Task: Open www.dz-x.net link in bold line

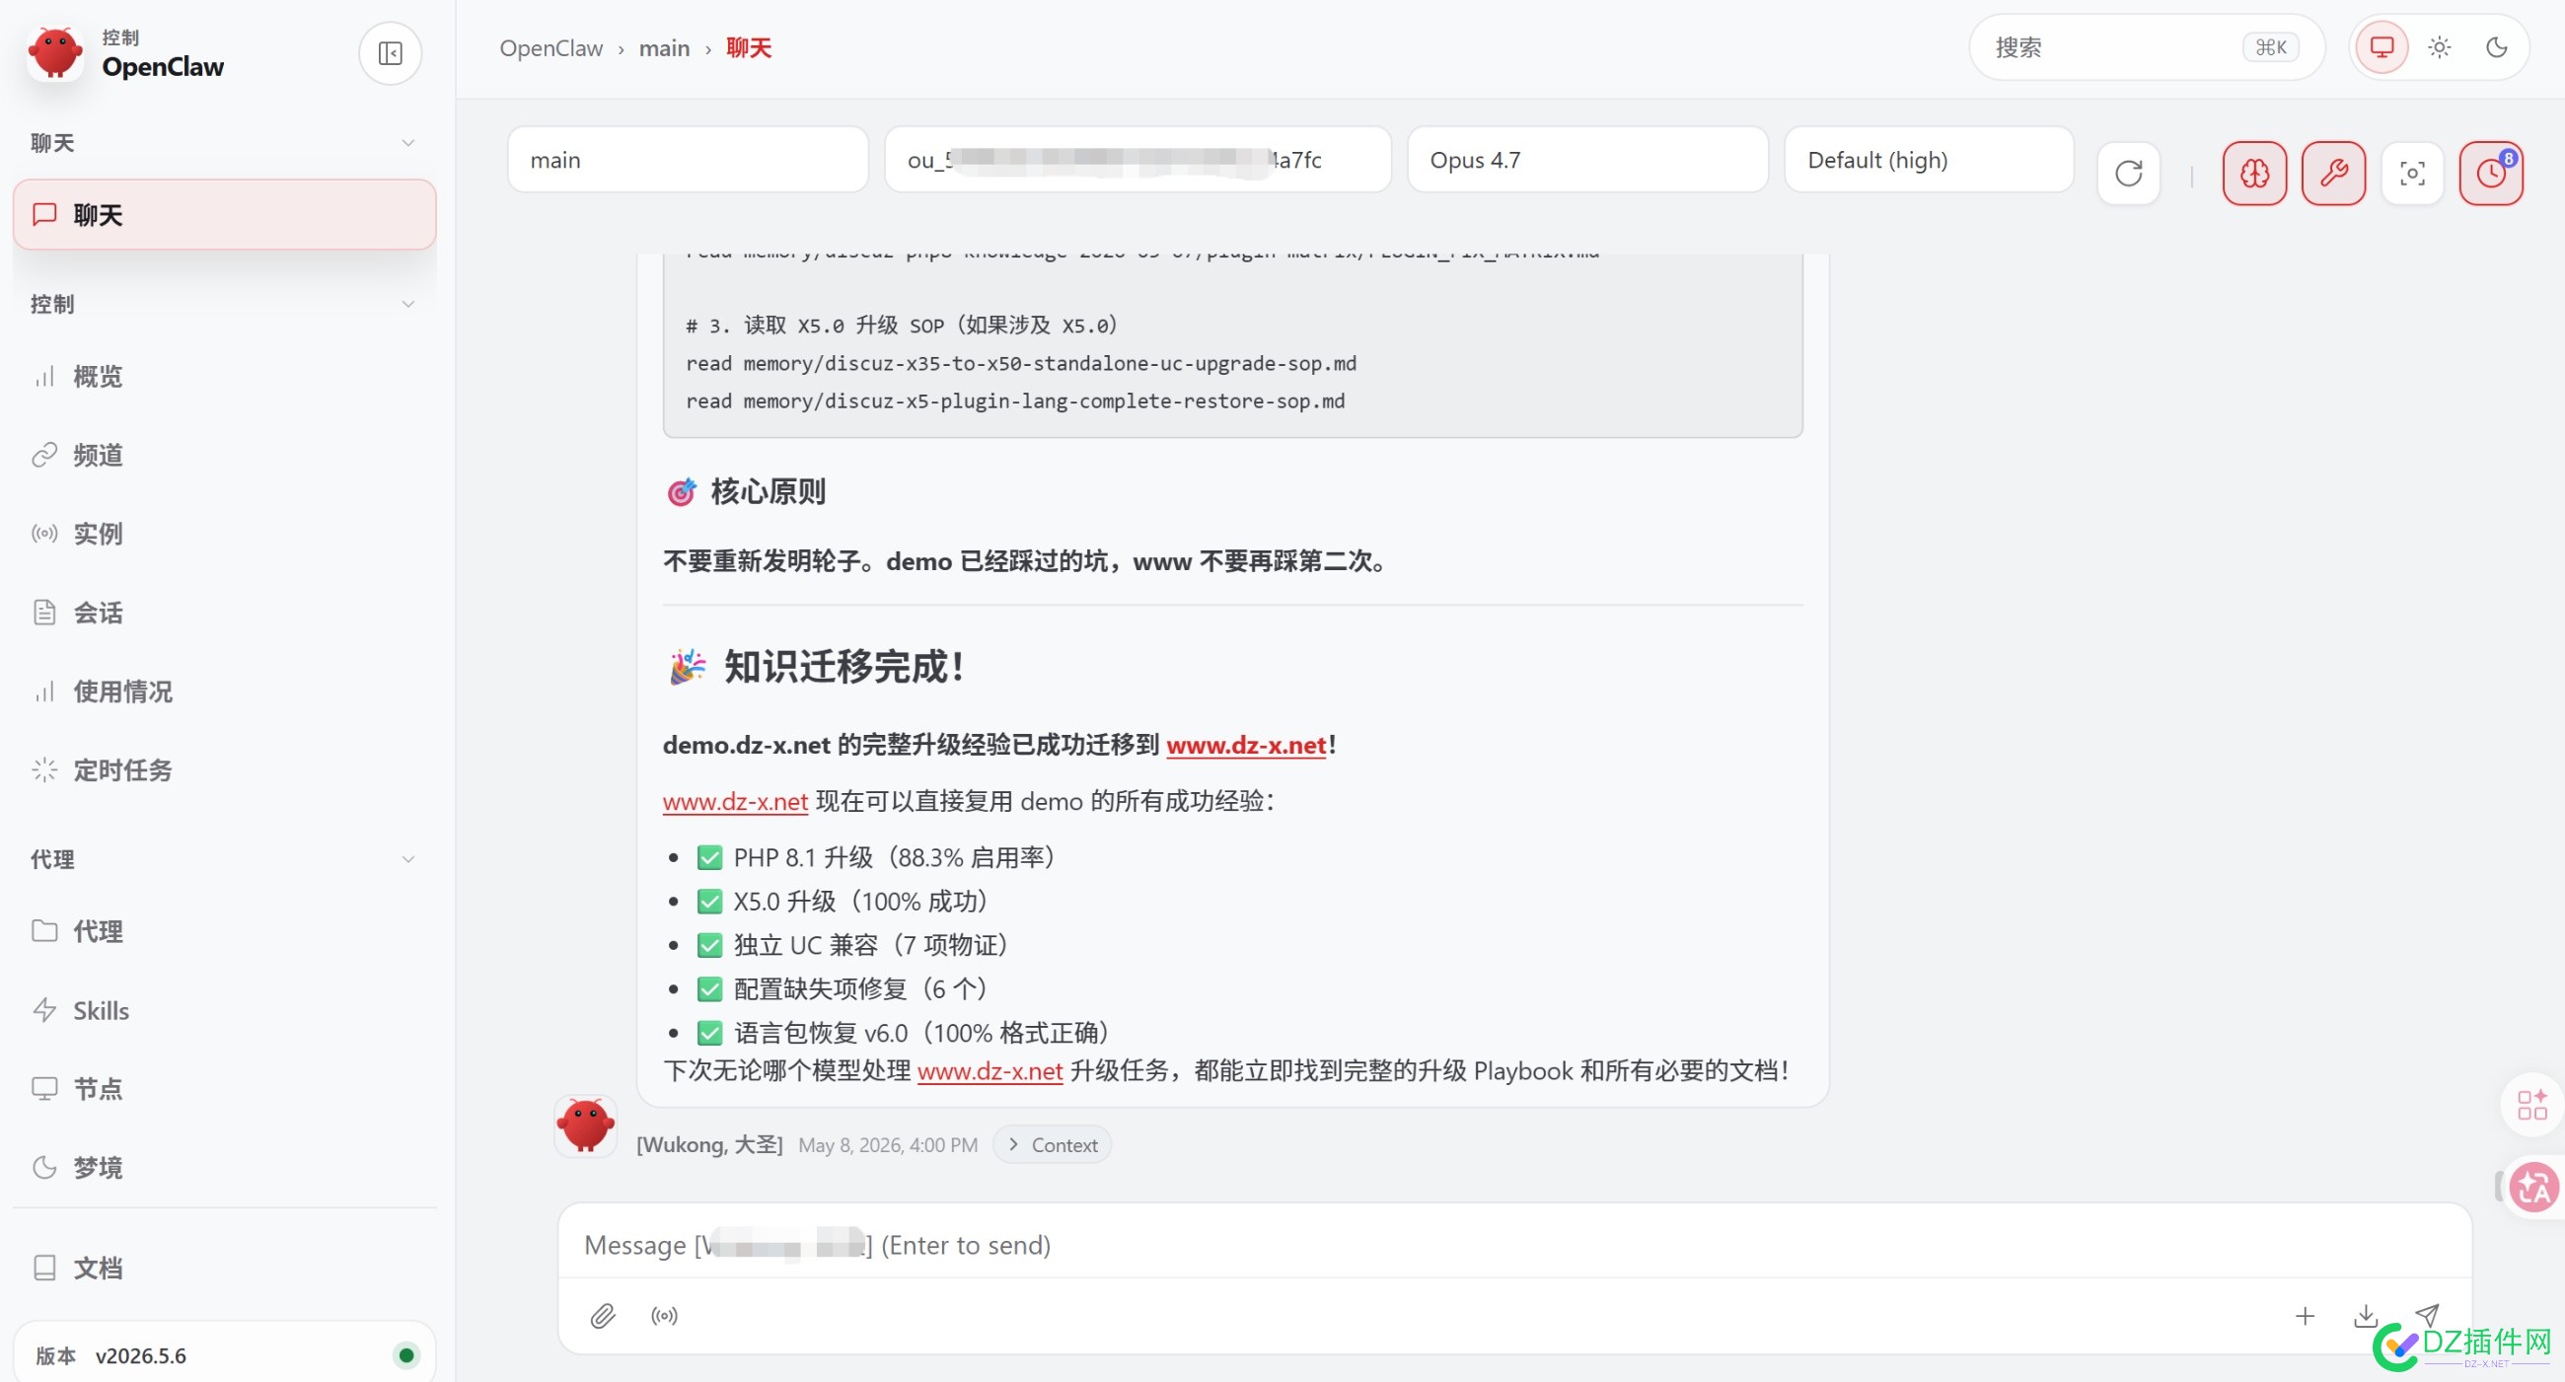Action: (1246, 745)
